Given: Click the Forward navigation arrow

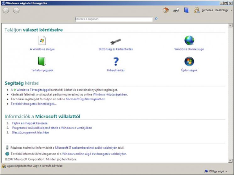Looking at the screenshot, I should tap(16, 10).
